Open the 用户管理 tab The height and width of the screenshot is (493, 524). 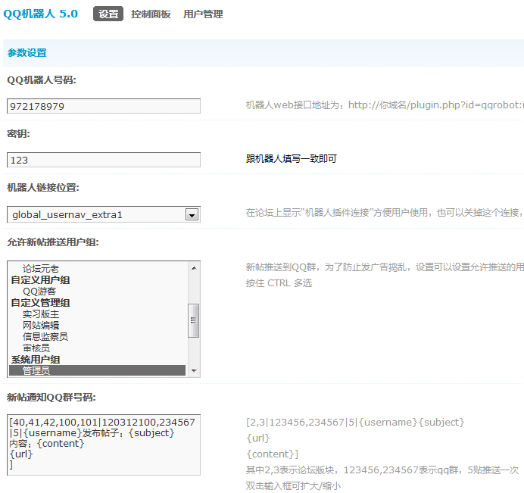point(203,14)
